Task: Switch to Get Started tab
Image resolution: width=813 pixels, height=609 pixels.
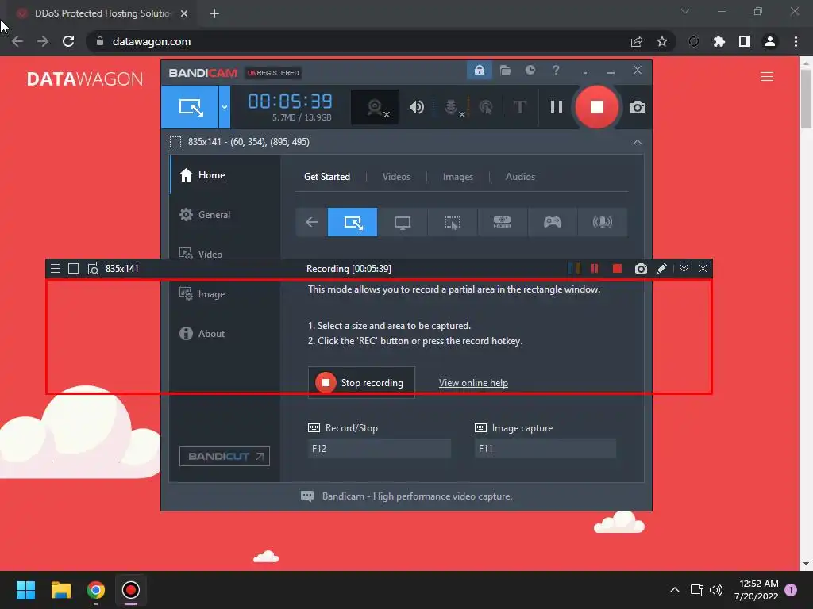Action: point(326,177)
